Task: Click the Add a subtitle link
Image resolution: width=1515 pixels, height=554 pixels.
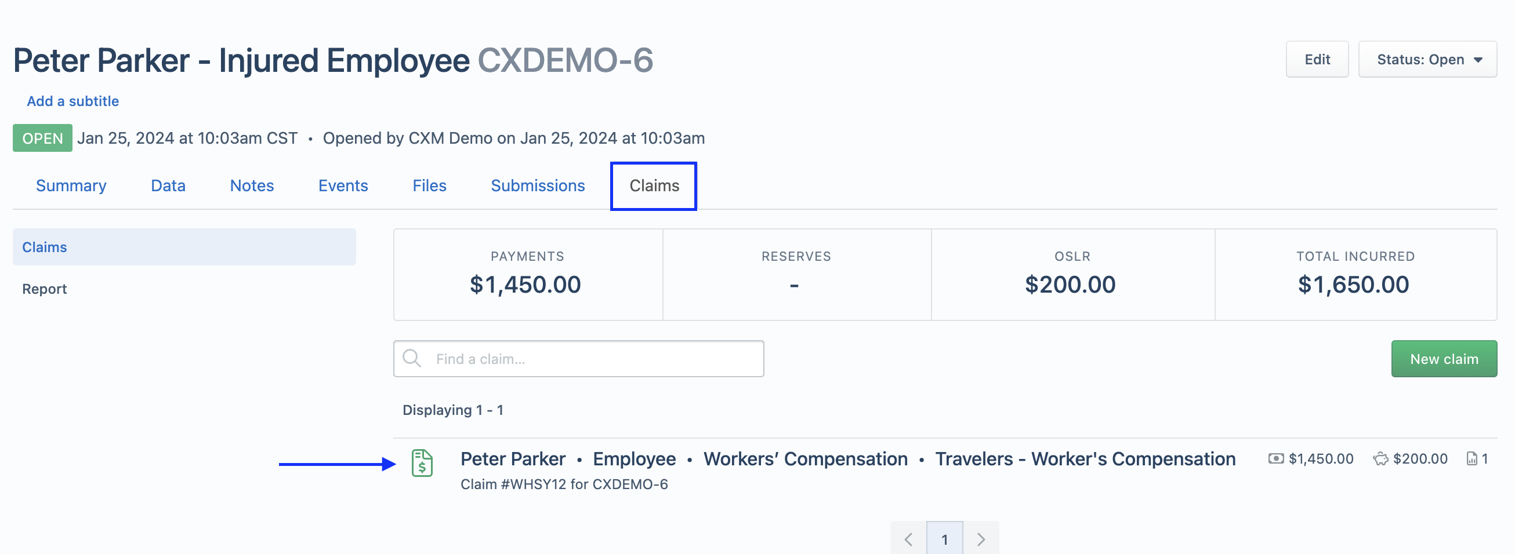Action: (73, 101)
